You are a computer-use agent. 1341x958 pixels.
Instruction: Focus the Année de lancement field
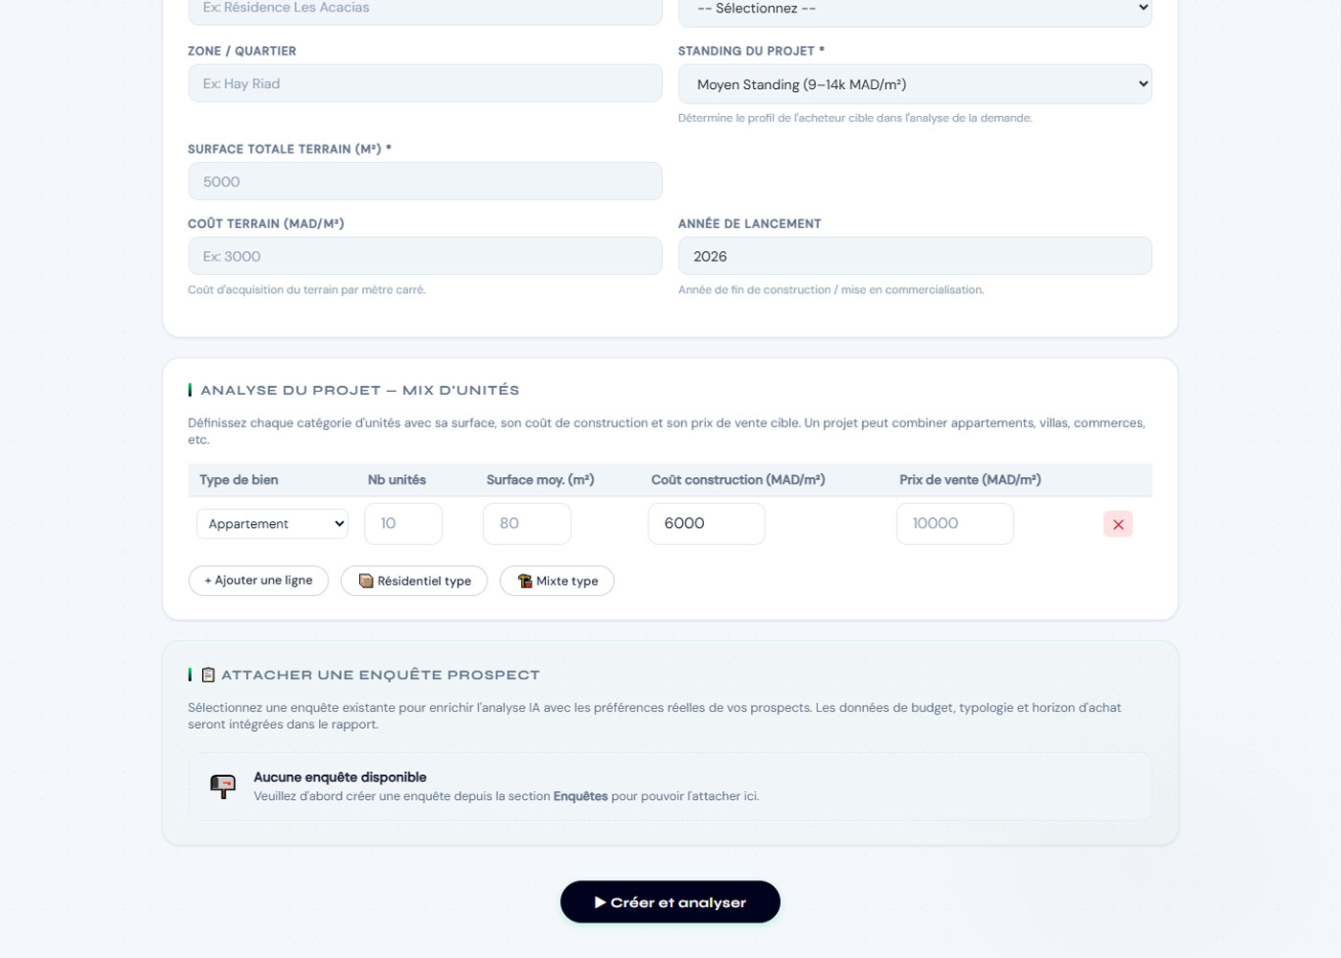pyautogui.click(x=915, y=256)
